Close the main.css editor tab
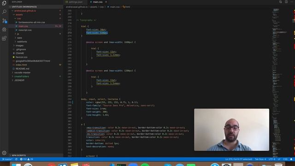Viewport: 295px width, 166px height. (106, 2)
